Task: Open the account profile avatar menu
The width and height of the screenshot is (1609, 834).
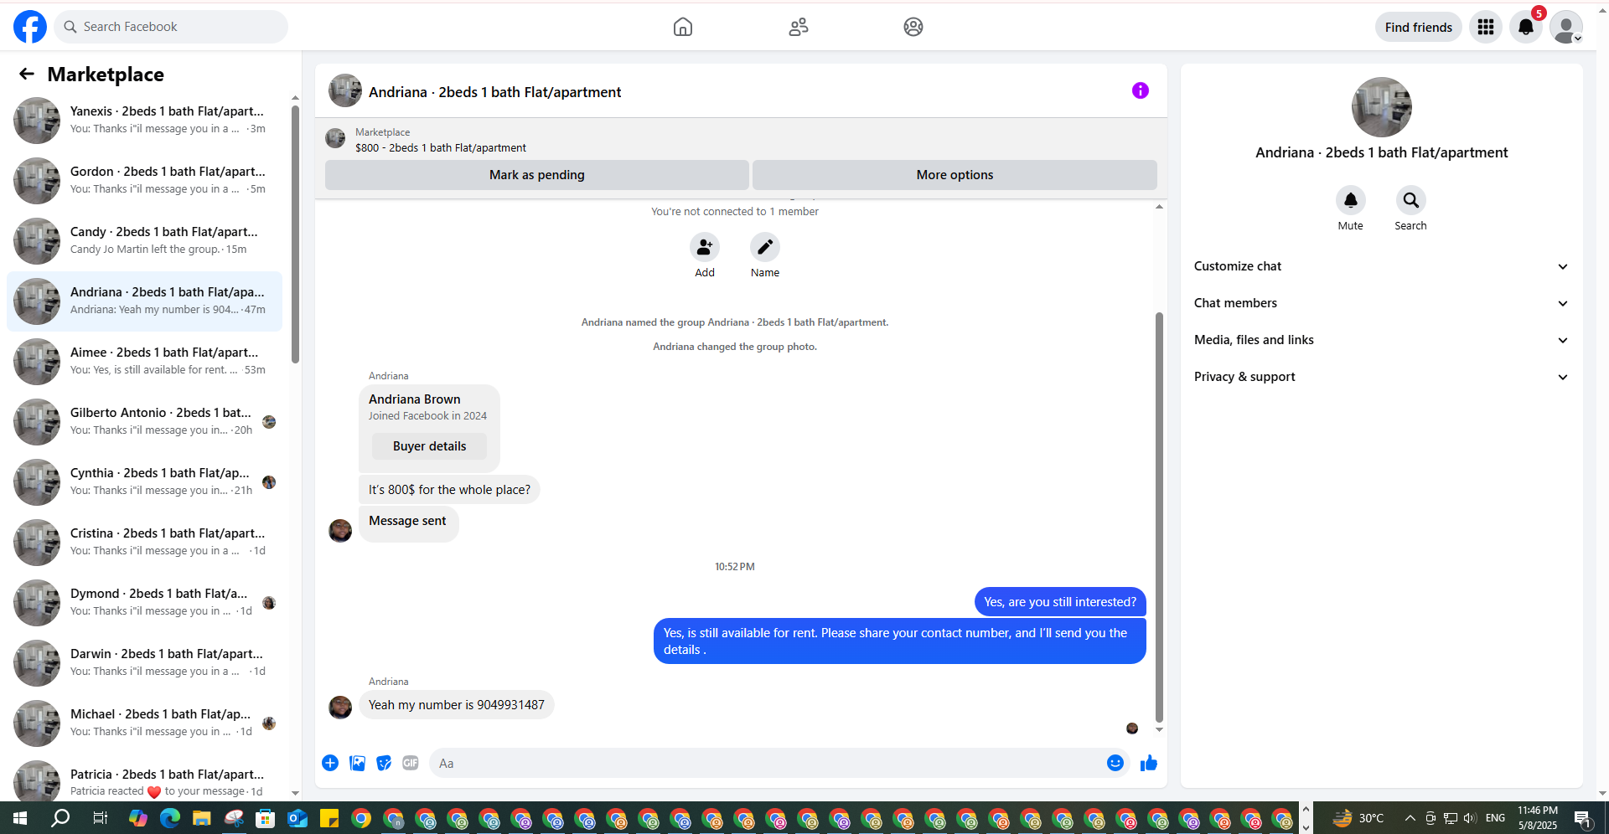Action: pyautogui.click(x=1566, y=27)
